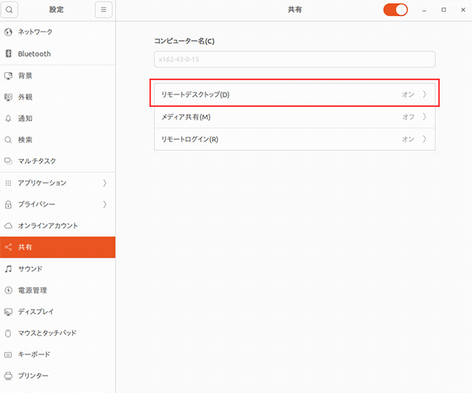Open the リモートログイン(R) row
Image resolution: width=472 pixels, height=393 pixels.
coord(294,139)
